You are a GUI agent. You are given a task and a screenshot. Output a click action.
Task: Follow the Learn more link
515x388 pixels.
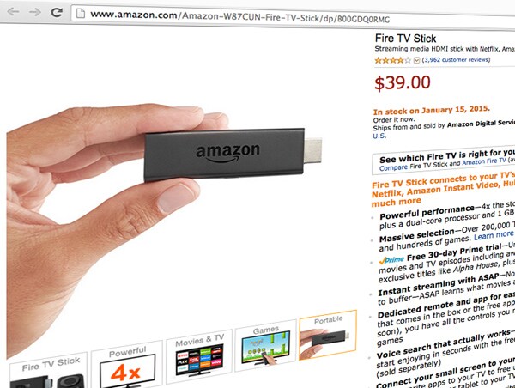click(494, 235)
